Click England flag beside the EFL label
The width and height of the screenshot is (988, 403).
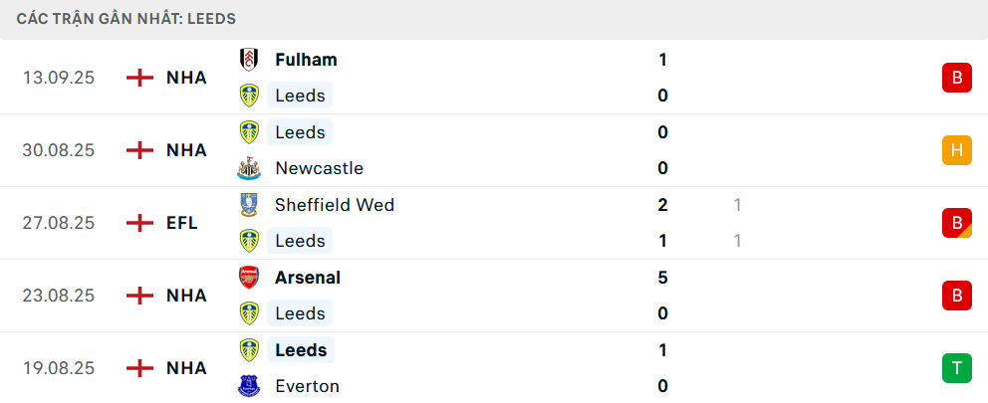[140, 223]
